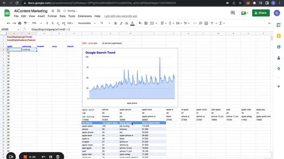Click the plus add-ons icon in side panel
This screenshot has width=284, height=159.
click(279, 87)
